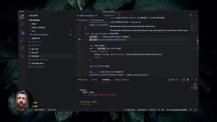The image size is (217, 122).
Task: Open Explorer panel more actions menu
Action: 70,16
